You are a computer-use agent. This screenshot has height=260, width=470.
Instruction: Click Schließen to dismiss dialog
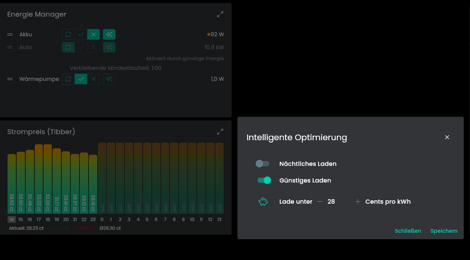coord(408,231)
